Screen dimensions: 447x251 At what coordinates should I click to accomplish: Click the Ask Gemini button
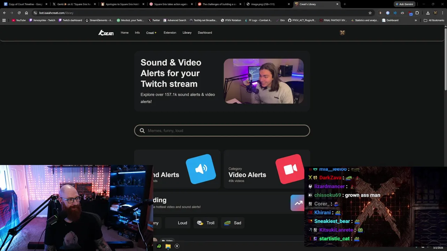pos(404,4)
